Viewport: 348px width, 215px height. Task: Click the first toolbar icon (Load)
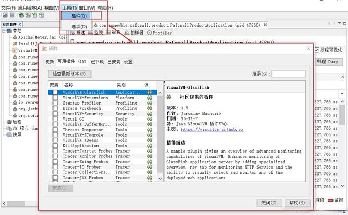[5, 15]
